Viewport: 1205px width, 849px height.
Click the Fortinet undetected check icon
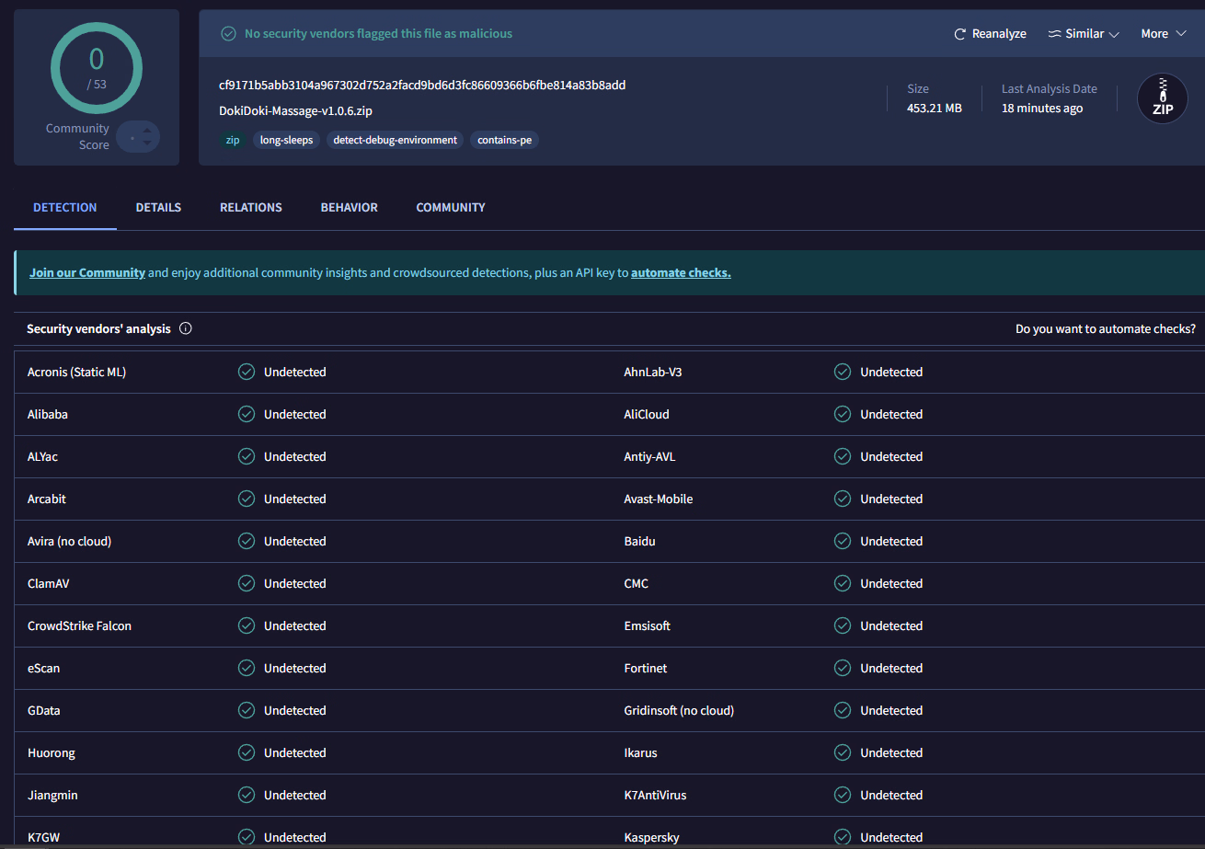point(843,669)
